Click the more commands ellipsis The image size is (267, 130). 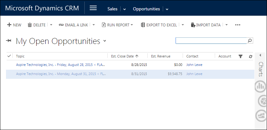point(238,25)
